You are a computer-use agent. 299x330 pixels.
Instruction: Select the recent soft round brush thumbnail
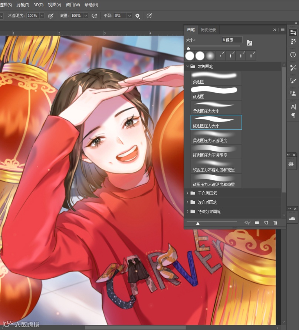pyautogui.click(x=210, y=56)
